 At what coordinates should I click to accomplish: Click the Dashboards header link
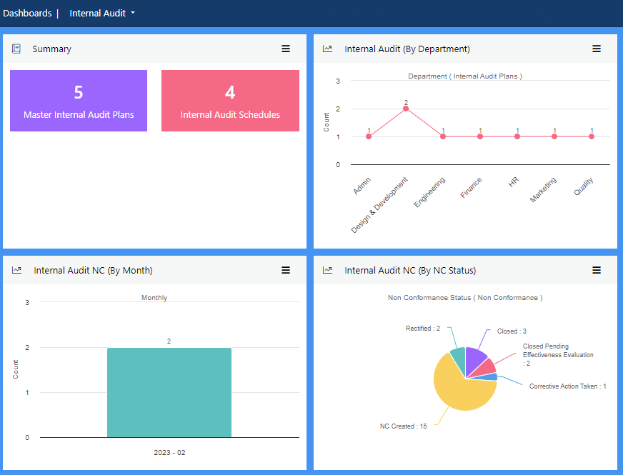[x=27, y=13]
